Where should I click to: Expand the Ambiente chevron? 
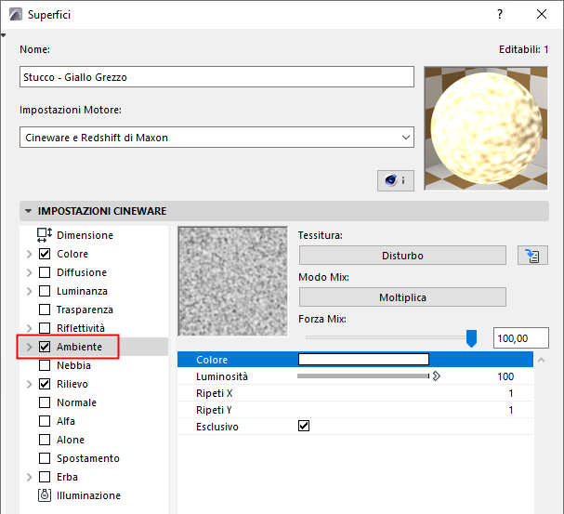click(x=30, y=347)
